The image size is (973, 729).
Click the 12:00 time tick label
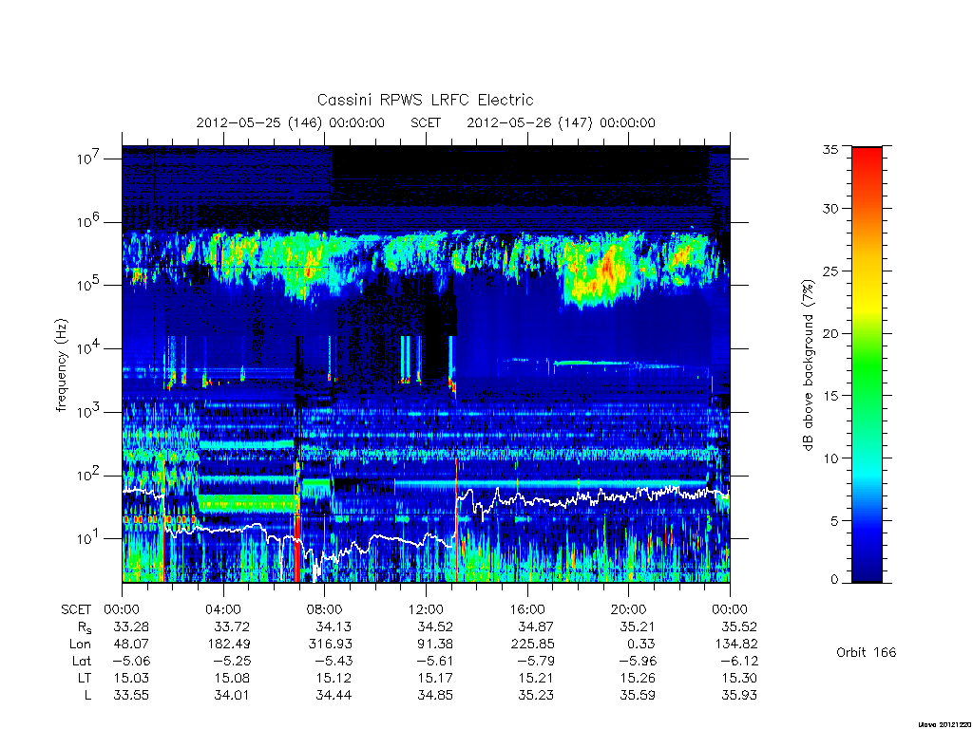pos(426,610)
